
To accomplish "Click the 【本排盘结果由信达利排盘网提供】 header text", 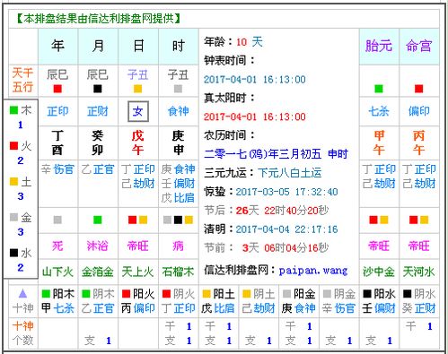I will pyautogui.click(x=99, y=19).
